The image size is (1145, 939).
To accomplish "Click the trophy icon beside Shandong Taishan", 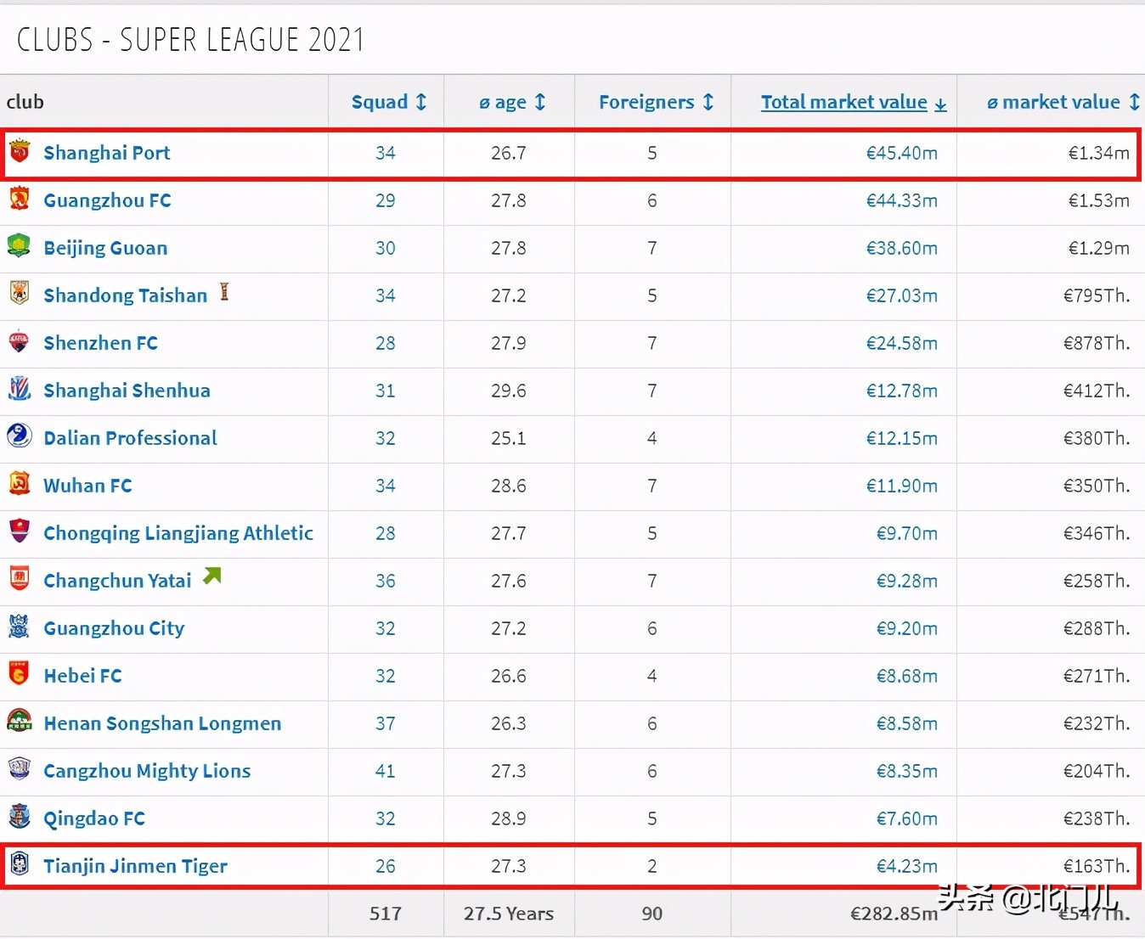I will [x=224, y=292].
